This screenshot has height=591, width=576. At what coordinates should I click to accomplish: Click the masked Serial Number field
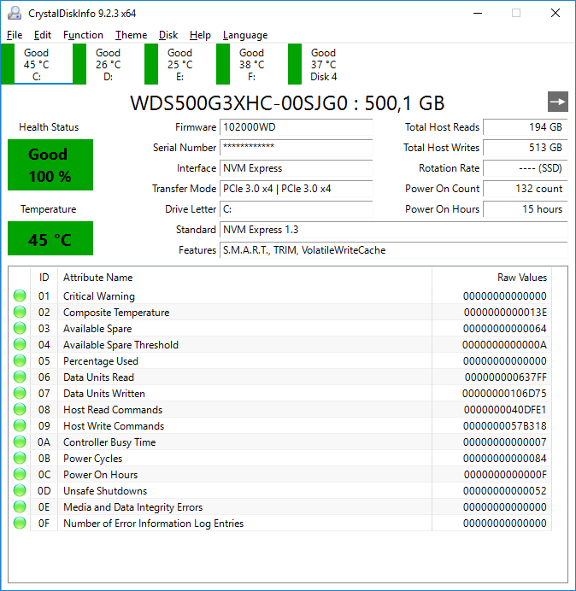coord(296,148)
